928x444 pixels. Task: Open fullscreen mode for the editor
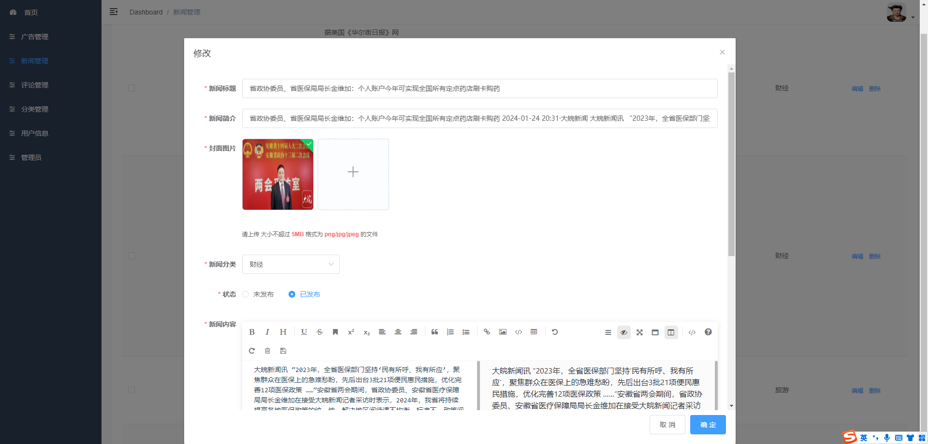tap(639, 332)
